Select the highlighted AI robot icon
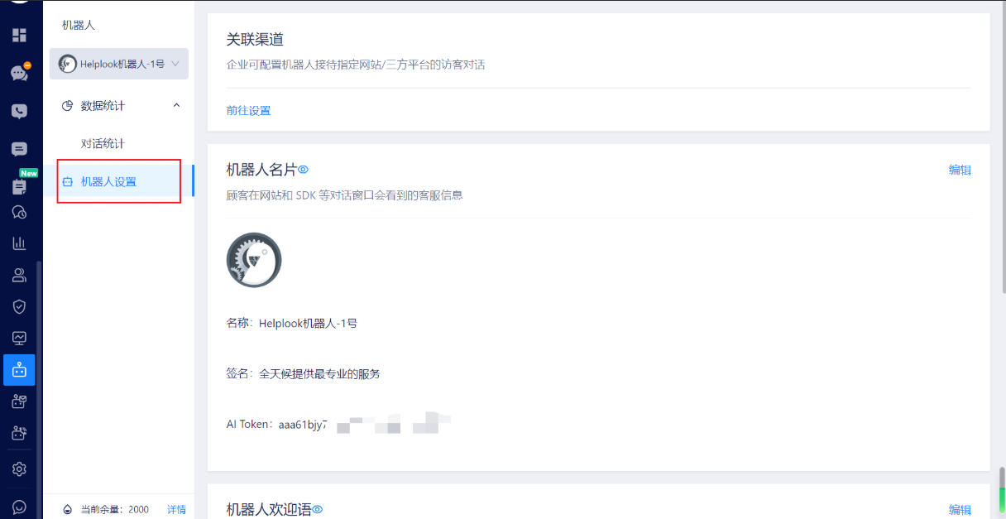1006x519 pixels. click(x=19, y=370)
